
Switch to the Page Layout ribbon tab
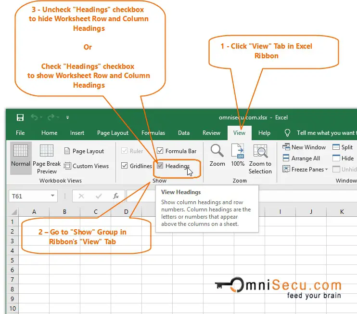(x=113, y=133)
